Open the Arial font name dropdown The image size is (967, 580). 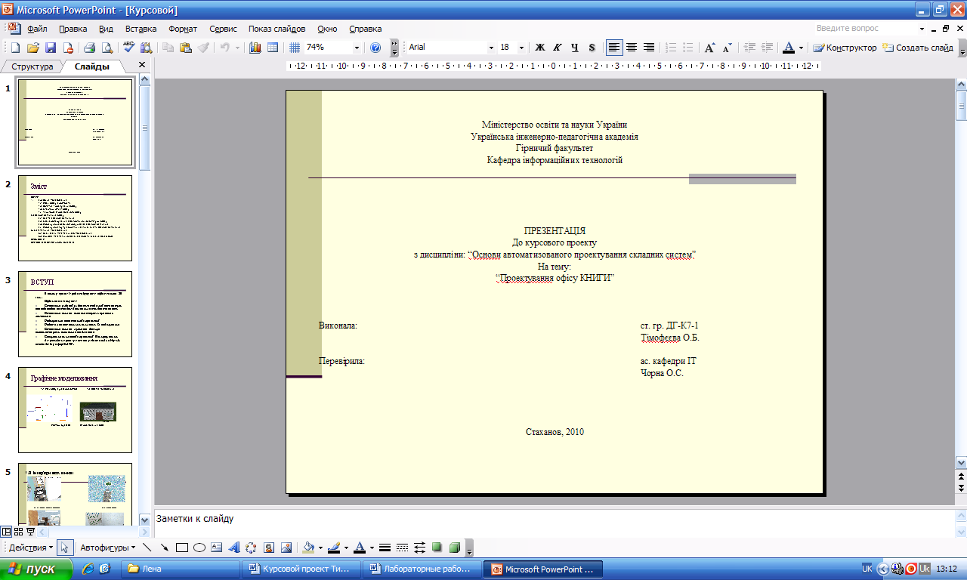click(491, 48)
